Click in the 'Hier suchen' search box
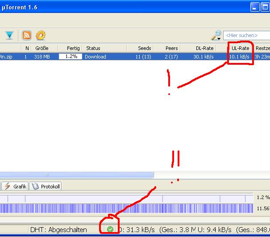The height and width of the screenshot is (237, 270). click(247, 35)
